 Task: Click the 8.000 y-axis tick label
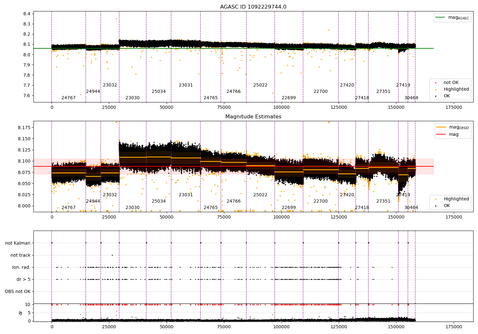tap(24, 206)
